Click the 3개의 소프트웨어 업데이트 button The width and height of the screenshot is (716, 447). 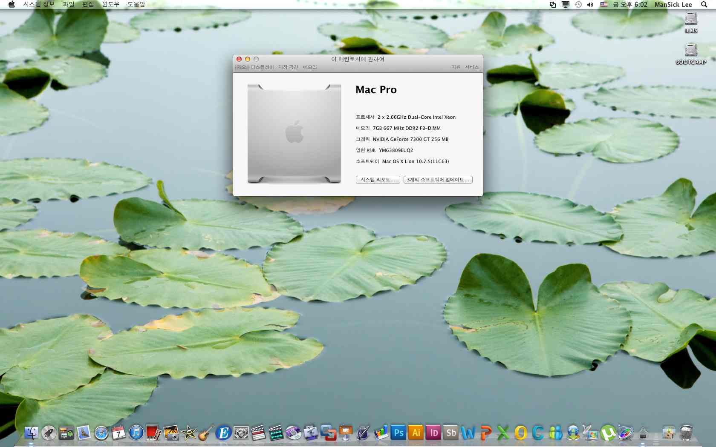tap(438, 180)
